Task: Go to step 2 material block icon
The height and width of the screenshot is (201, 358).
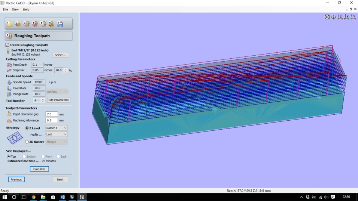Action: 18,24
